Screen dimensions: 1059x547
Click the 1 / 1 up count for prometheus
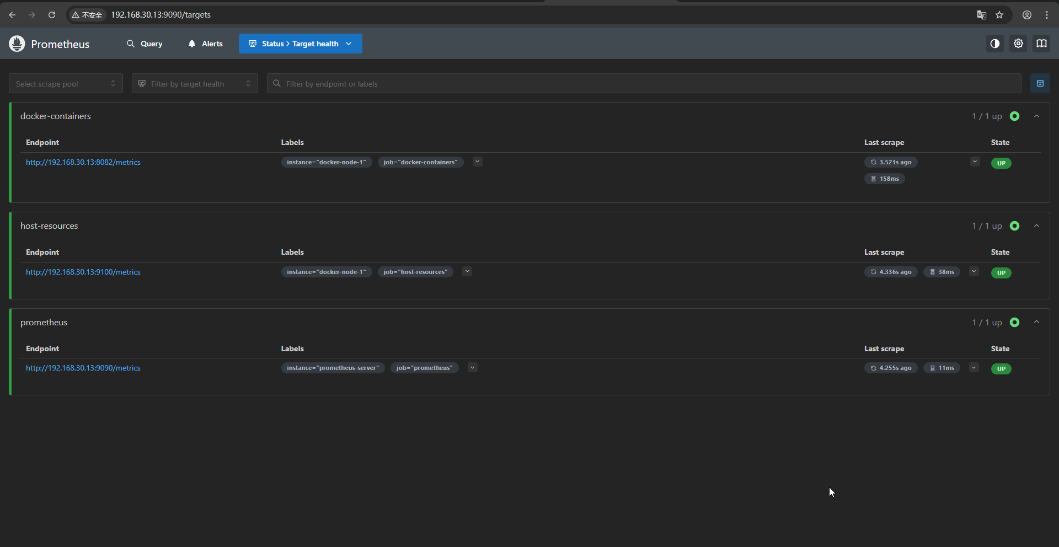[987, 323]
